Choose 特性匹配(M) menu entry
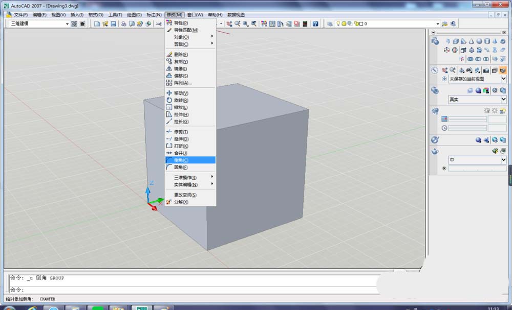Screen dimensions: 512x310 point(190,30)
